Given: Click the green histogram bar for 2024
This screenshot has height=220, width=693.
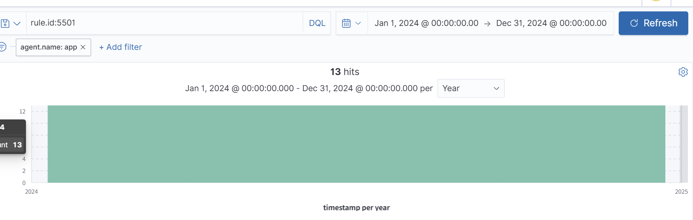Looking at the screenshot, I should tap(356, 144).
